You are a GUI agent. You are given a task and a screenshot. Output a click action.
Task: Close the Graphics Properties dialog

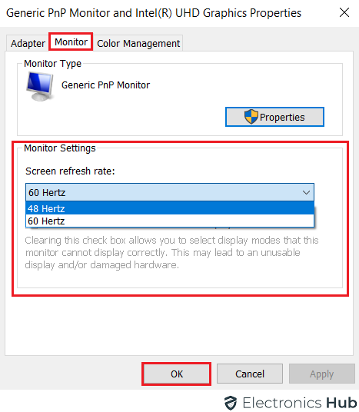pyautogui.click(x=344, y=12)
